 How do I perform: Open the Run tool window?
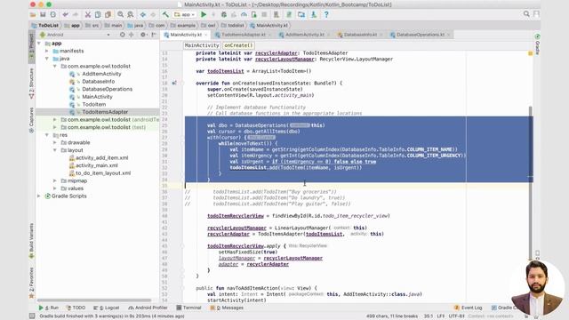48,308
